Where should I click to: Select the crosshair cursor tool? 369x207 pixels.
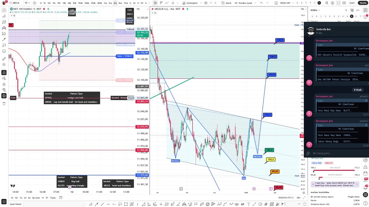coord(4,10)
